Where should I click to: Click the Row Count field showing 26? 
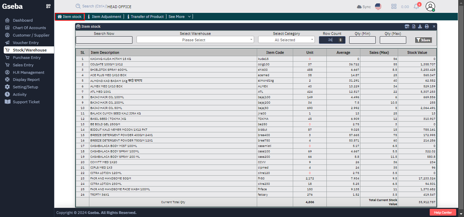click(332, 40)
